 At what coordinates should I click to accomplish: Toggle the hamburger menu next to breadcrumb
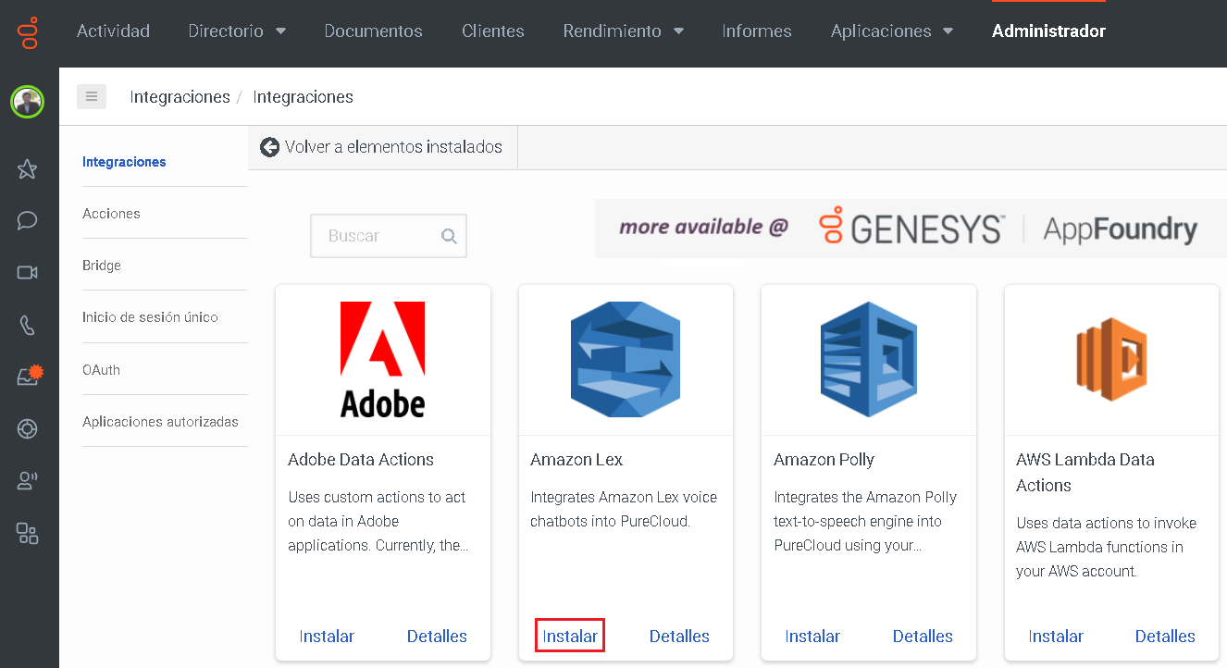tap(92, 96)
